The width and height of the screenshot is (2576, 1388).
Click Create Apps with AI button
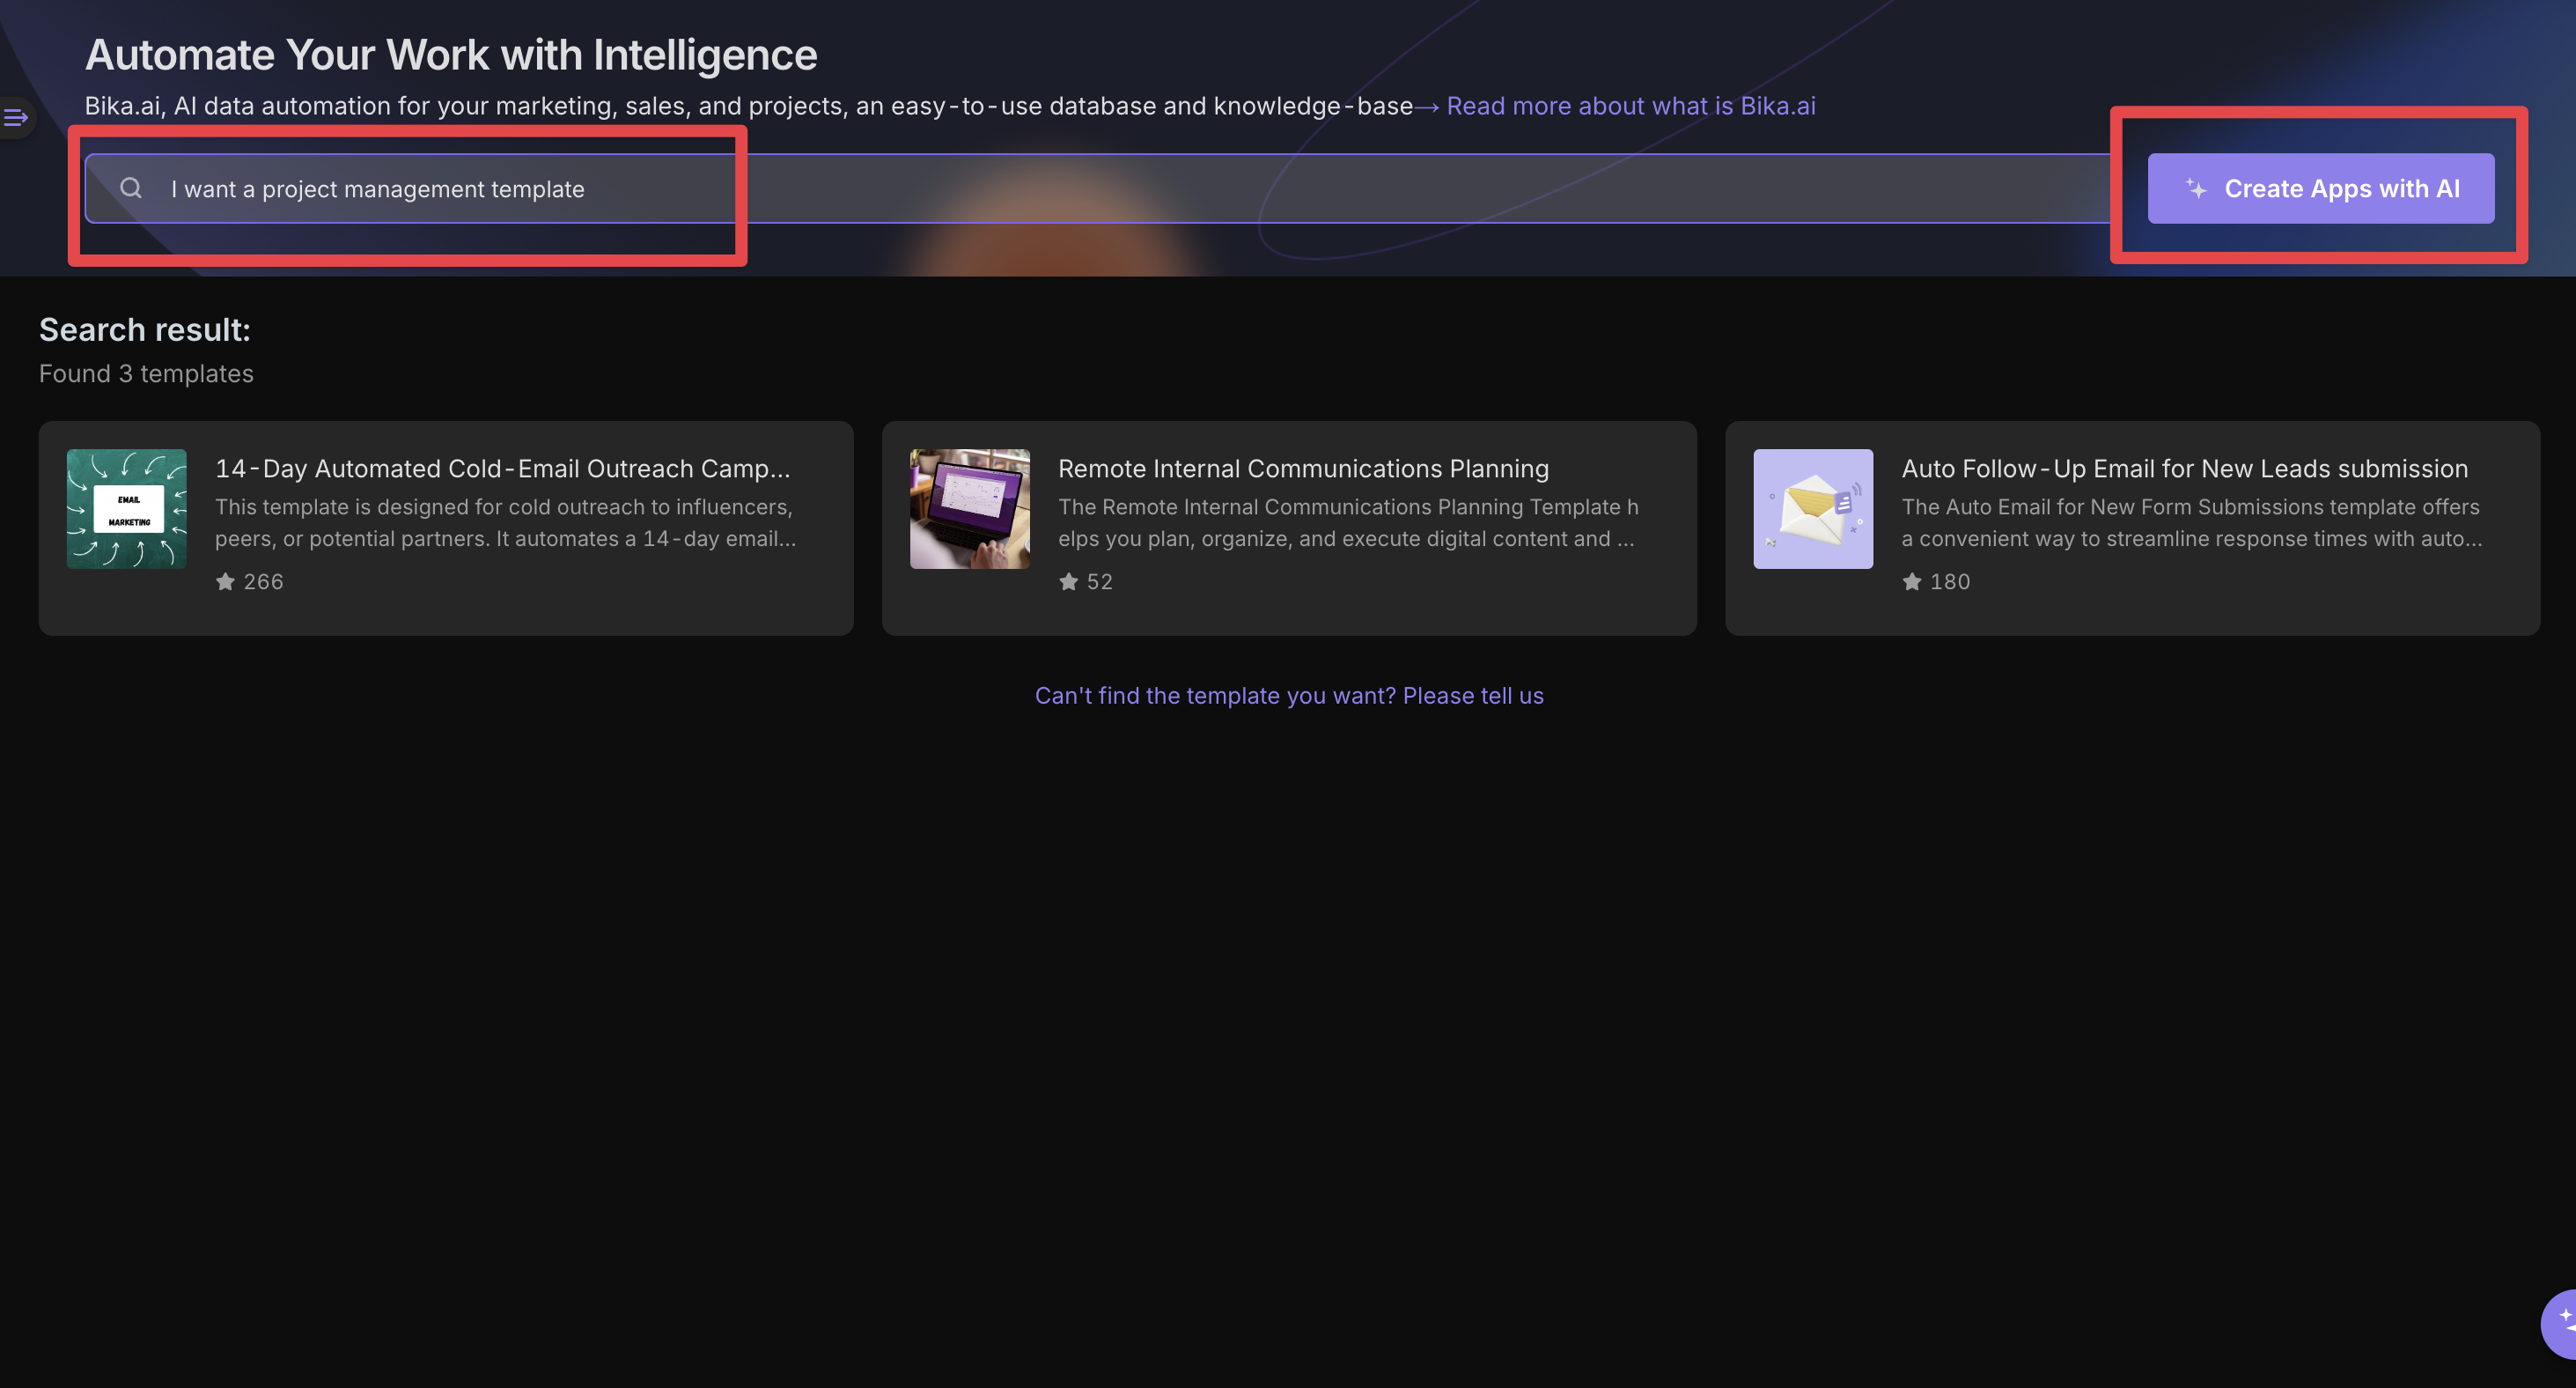point(2320,188)
